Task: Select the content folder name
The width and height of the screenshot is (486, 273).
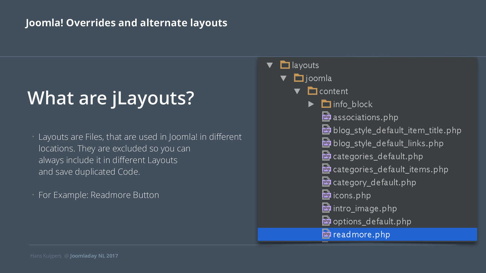Action: (334, 91)
